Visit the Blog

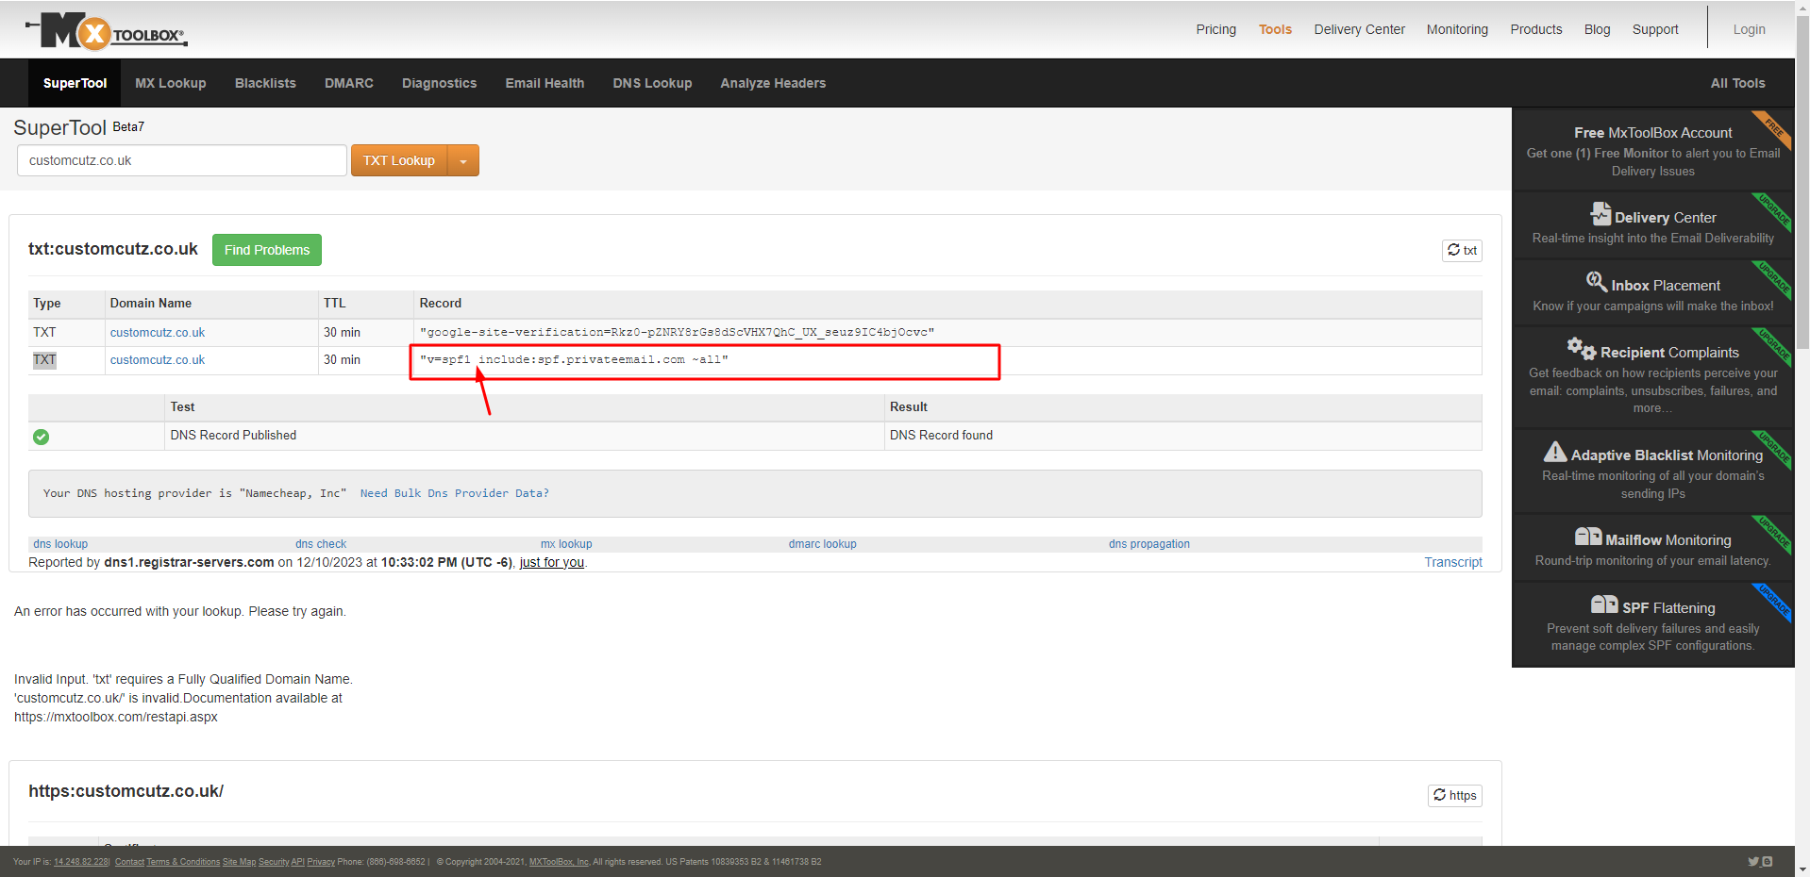coord(1597,29)
